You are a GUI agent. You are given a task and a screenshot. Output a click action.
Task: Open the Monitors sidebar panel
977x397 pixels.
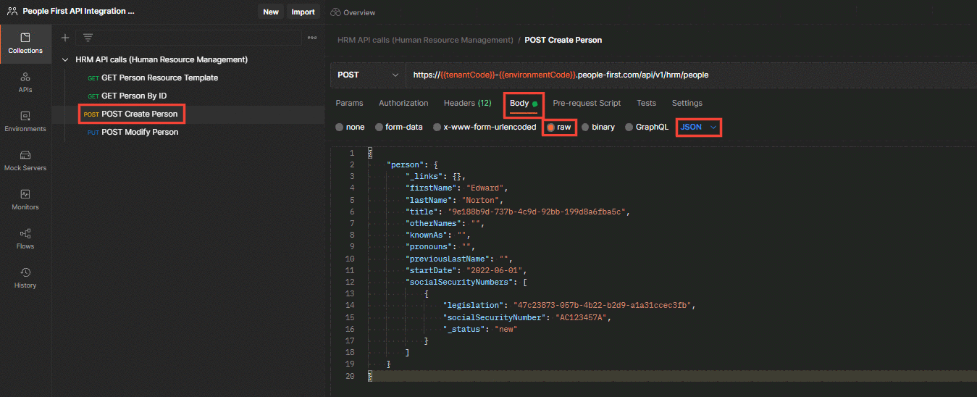point(25,200)
